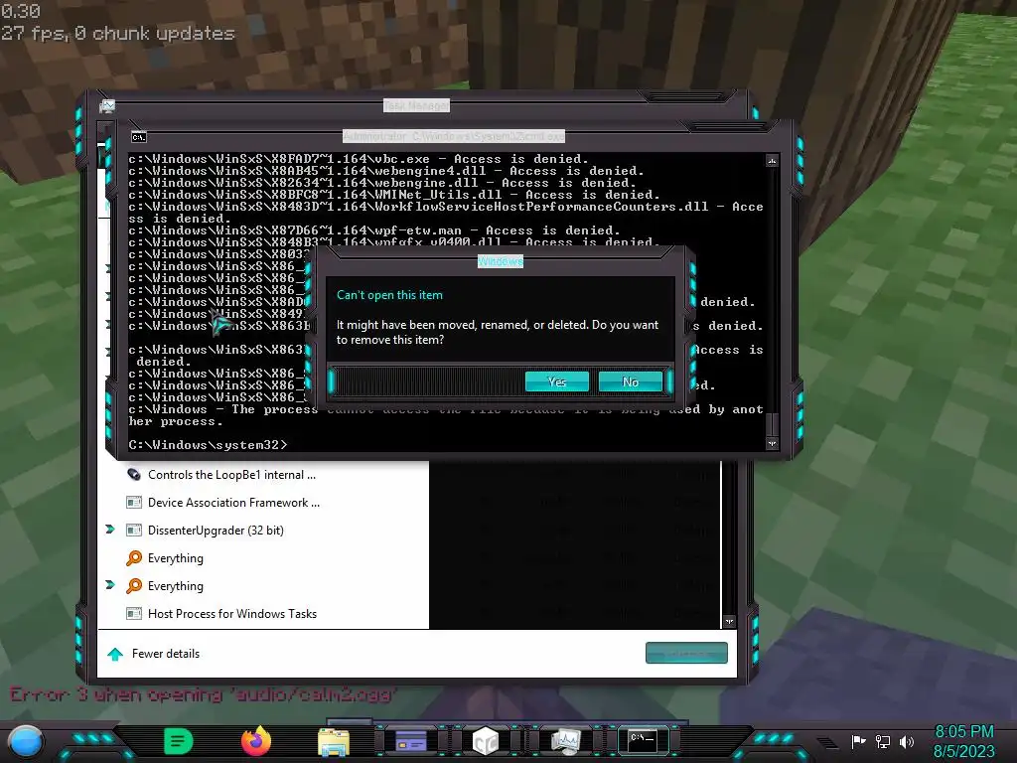Click the Device Association Framework process icon
1017x763 pixels.
pos(134,502)
